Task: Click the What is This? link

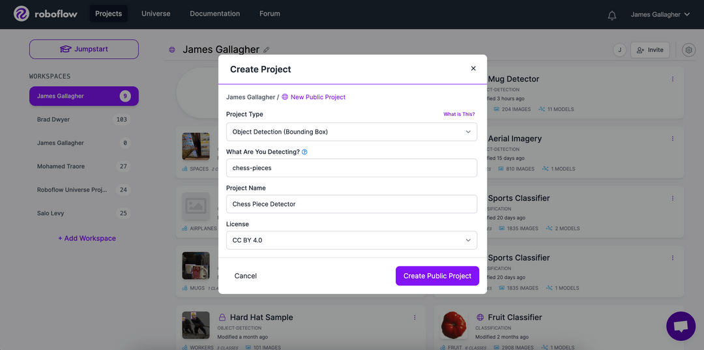Action: click(x=459, y=115)
